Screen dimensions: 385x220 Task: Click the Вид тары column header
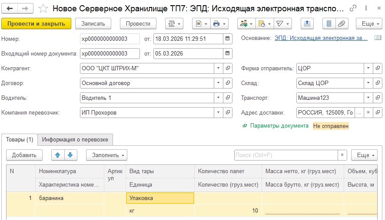[160, 171]
